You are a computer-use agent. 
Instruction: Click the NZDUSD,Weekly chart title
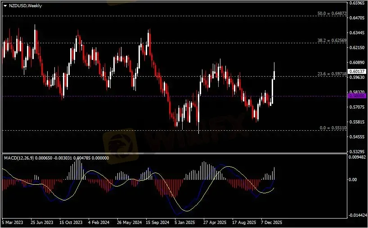tap(22, 6)
